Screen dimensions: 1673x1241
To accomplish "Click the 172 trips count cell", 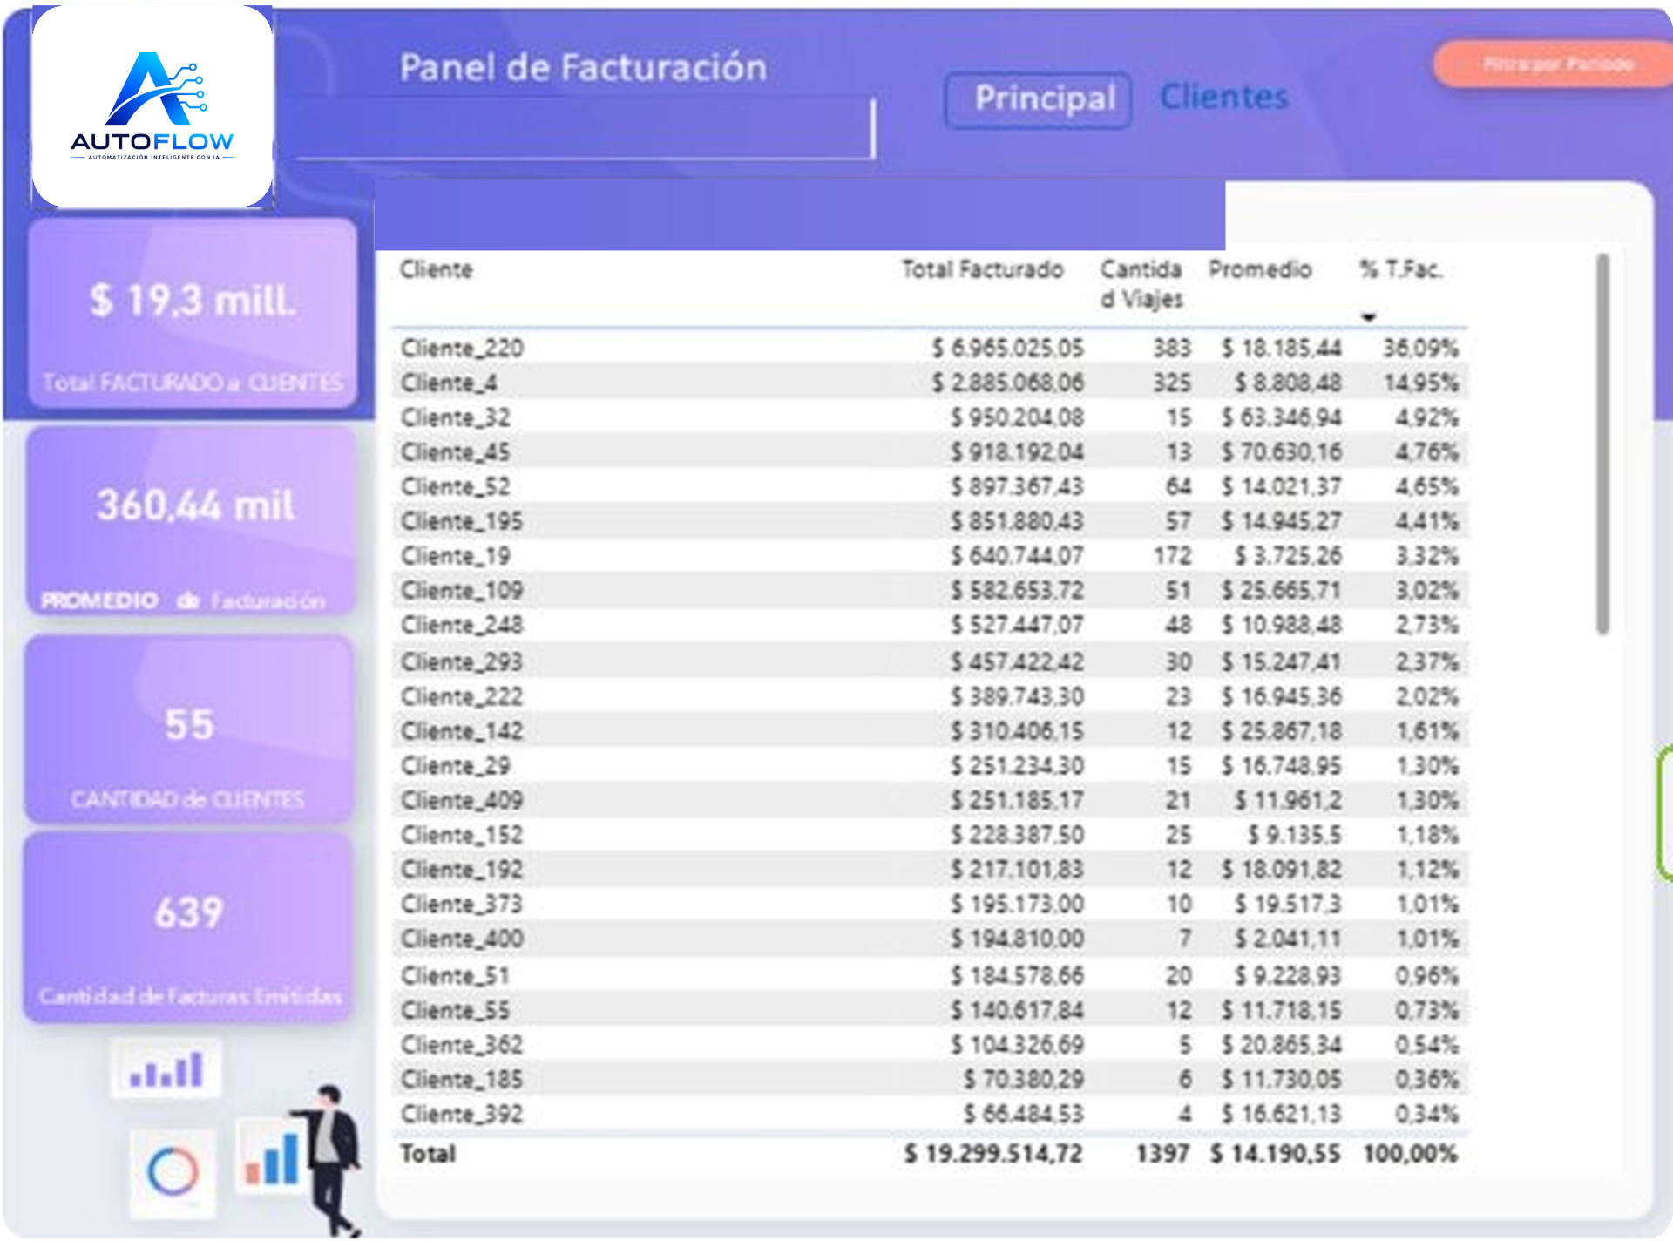I will point(1172,555).
